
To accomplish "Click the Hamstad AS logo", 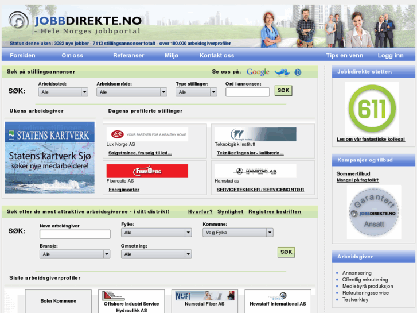I will pos(255,171).
